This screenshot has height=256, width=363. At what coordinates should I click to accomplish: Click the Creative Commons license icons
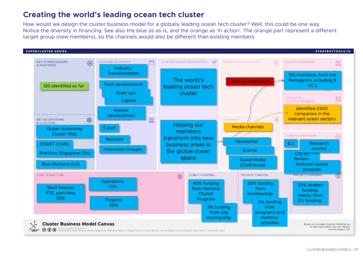pyautogui.click(x=50, y=230)
